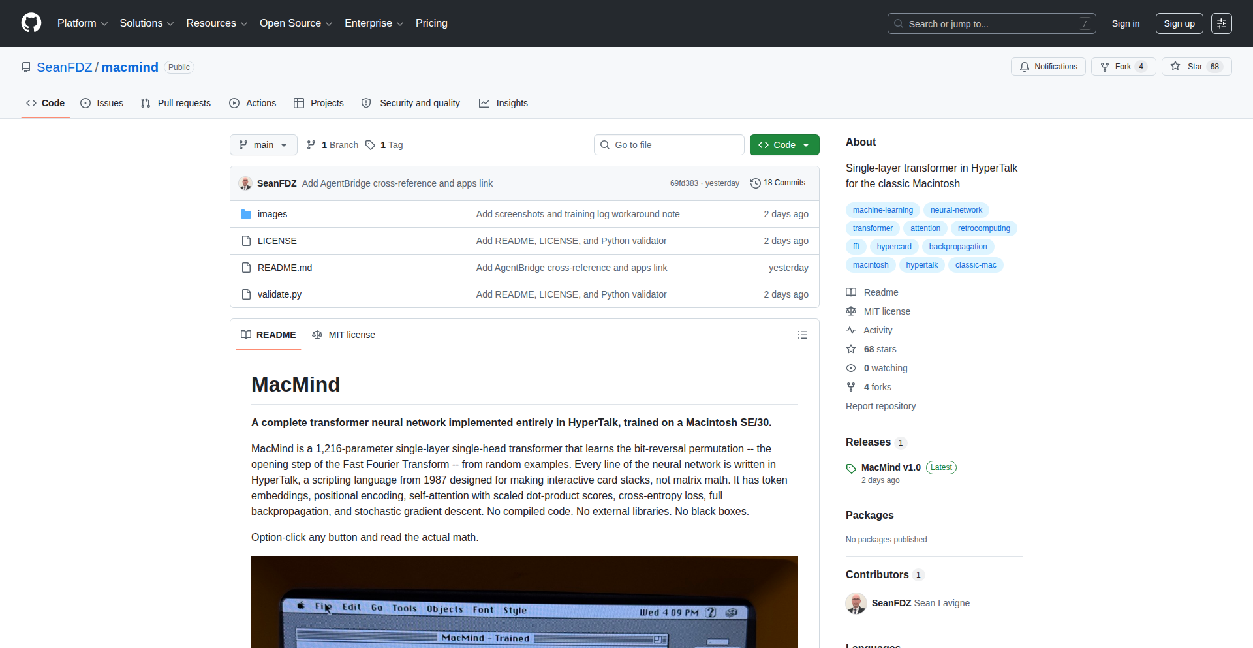Expand the Platform menu in header
This screenshot has width=1253, height=648.
[x=82, y=23]
